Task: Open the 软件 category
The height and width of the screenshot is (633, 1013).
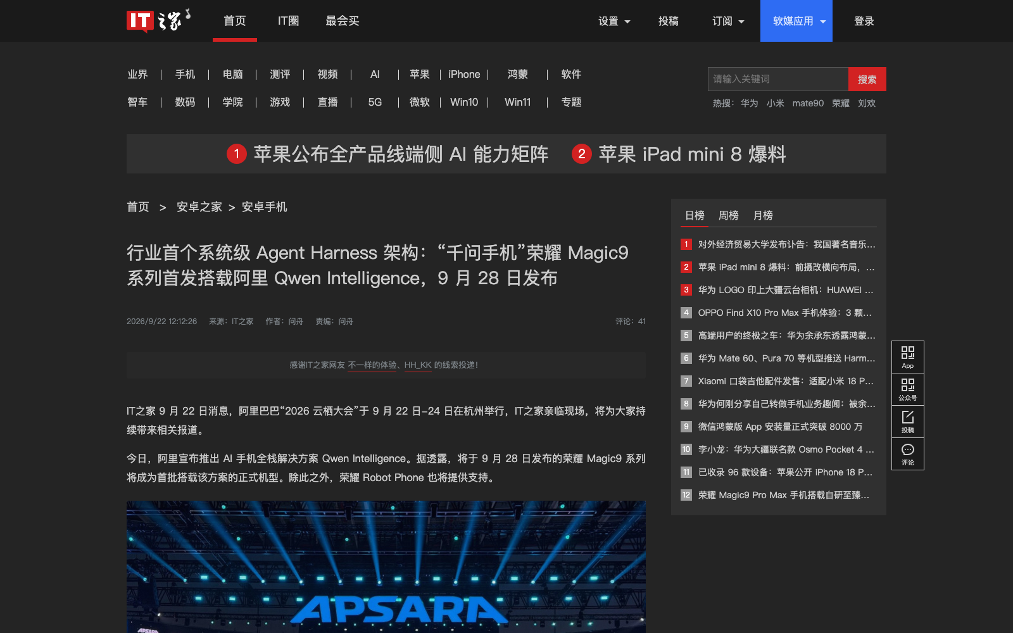Action: point(571,74)
